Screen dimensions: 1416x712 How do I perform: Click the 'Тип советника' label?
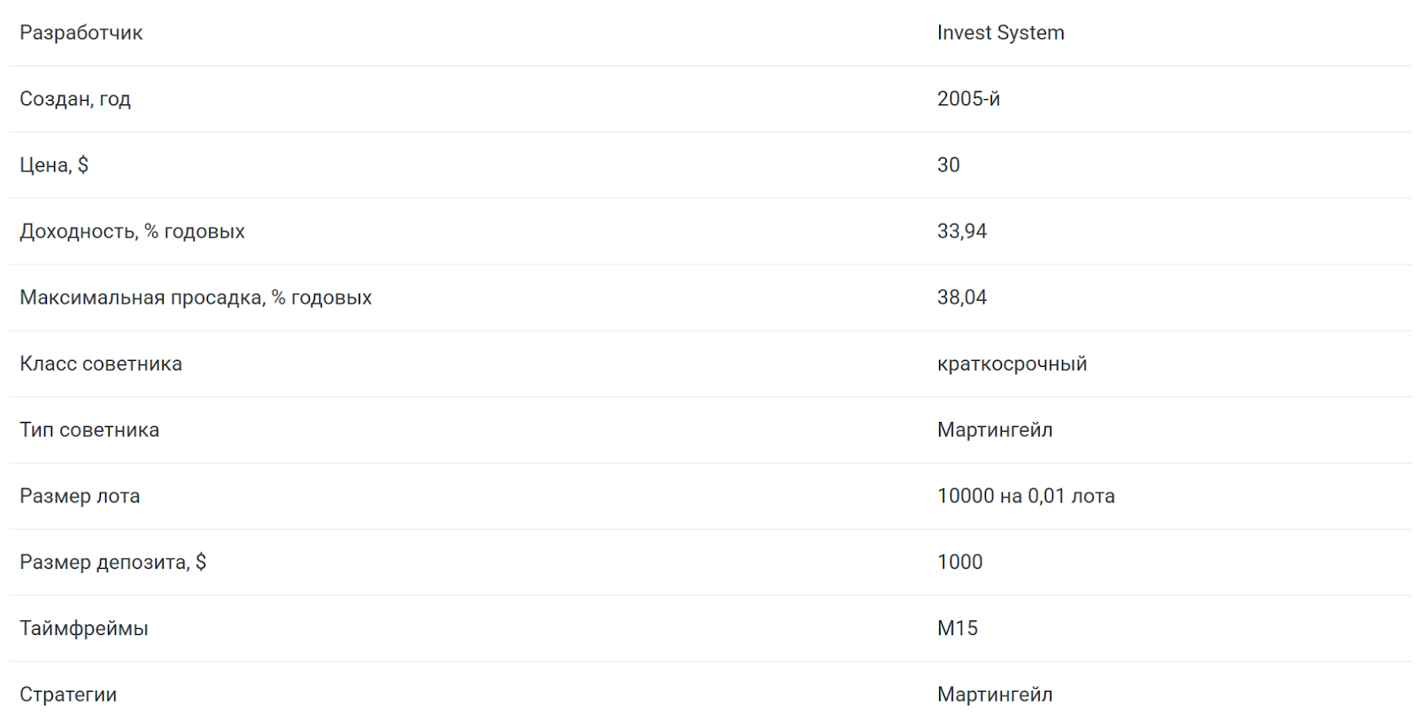(x=89, y=430)
